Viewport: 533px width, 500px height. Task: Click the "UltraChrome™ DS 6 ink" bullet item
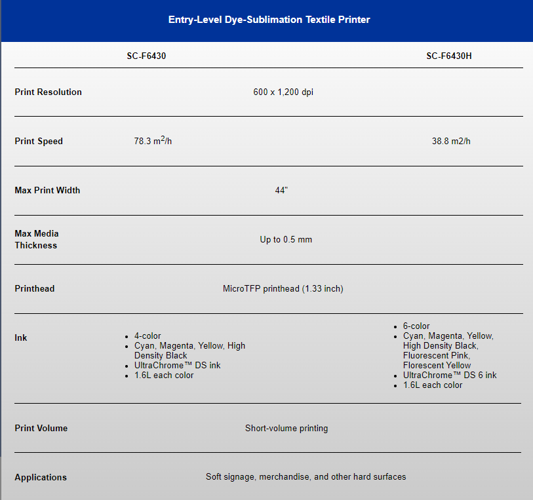[450, 375]
